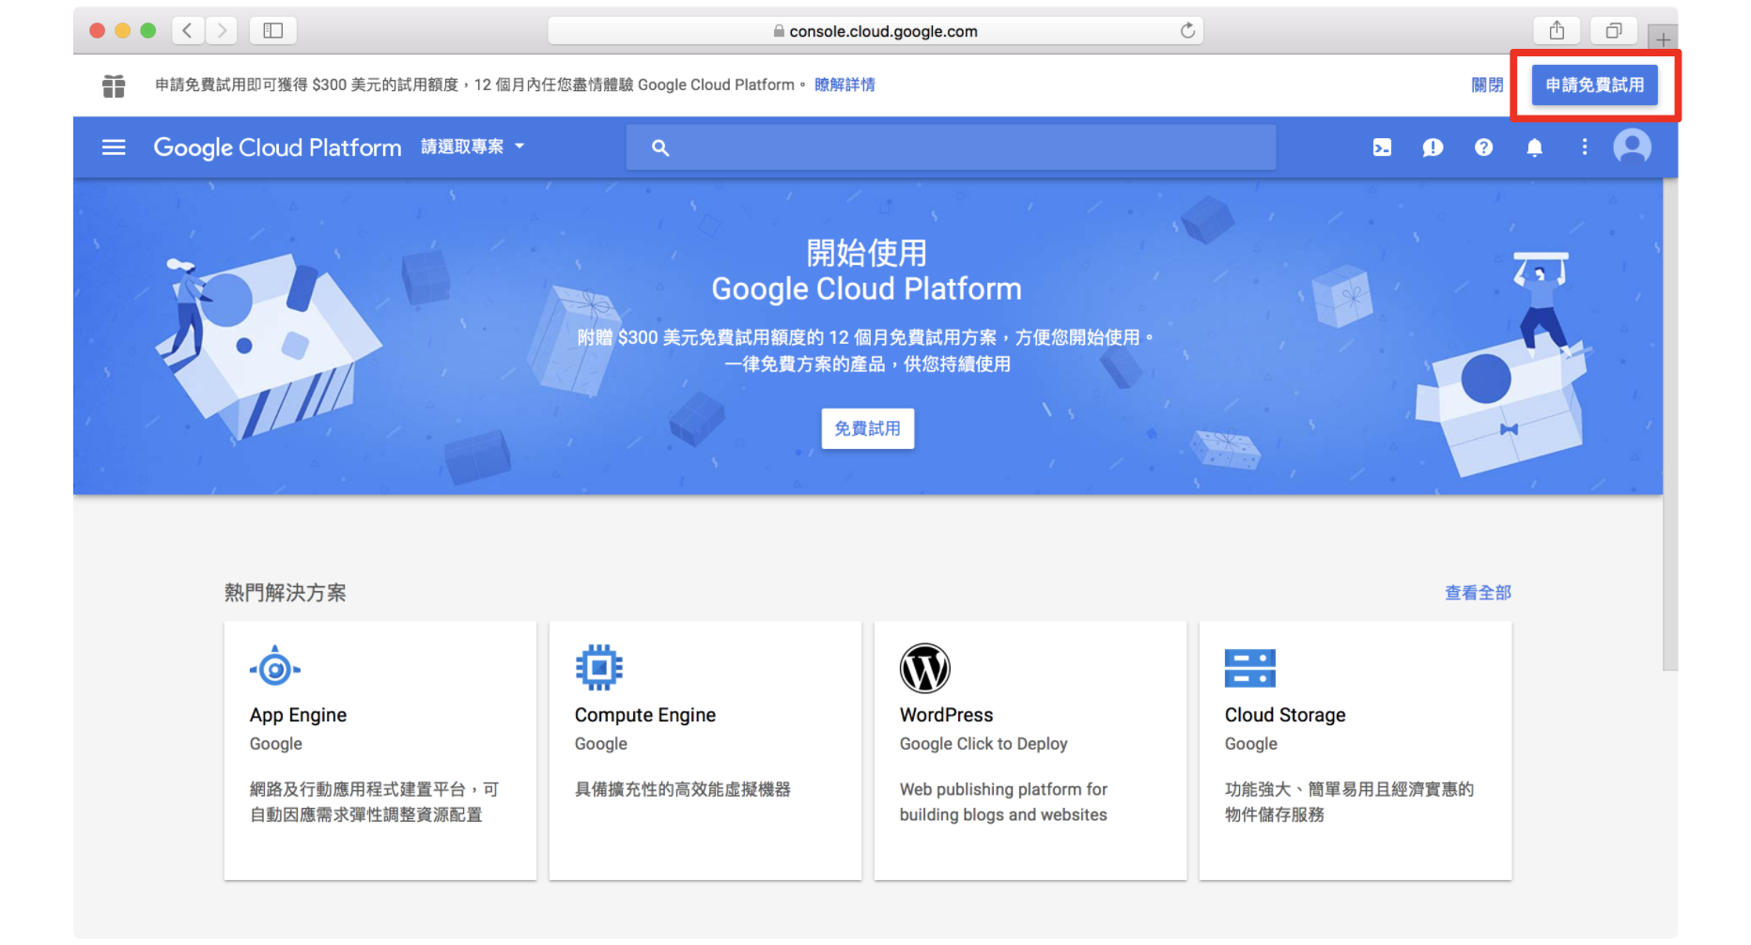Open the 瞭解詳情 link

pos(845,85)
